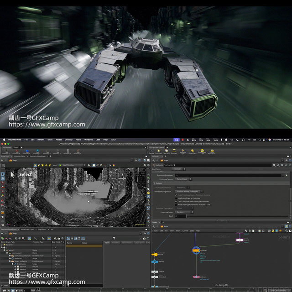The width and height of the screenshot is (292, 292).
Task: Click the scene graph tree camera snapshot icon
Action: 59,238
